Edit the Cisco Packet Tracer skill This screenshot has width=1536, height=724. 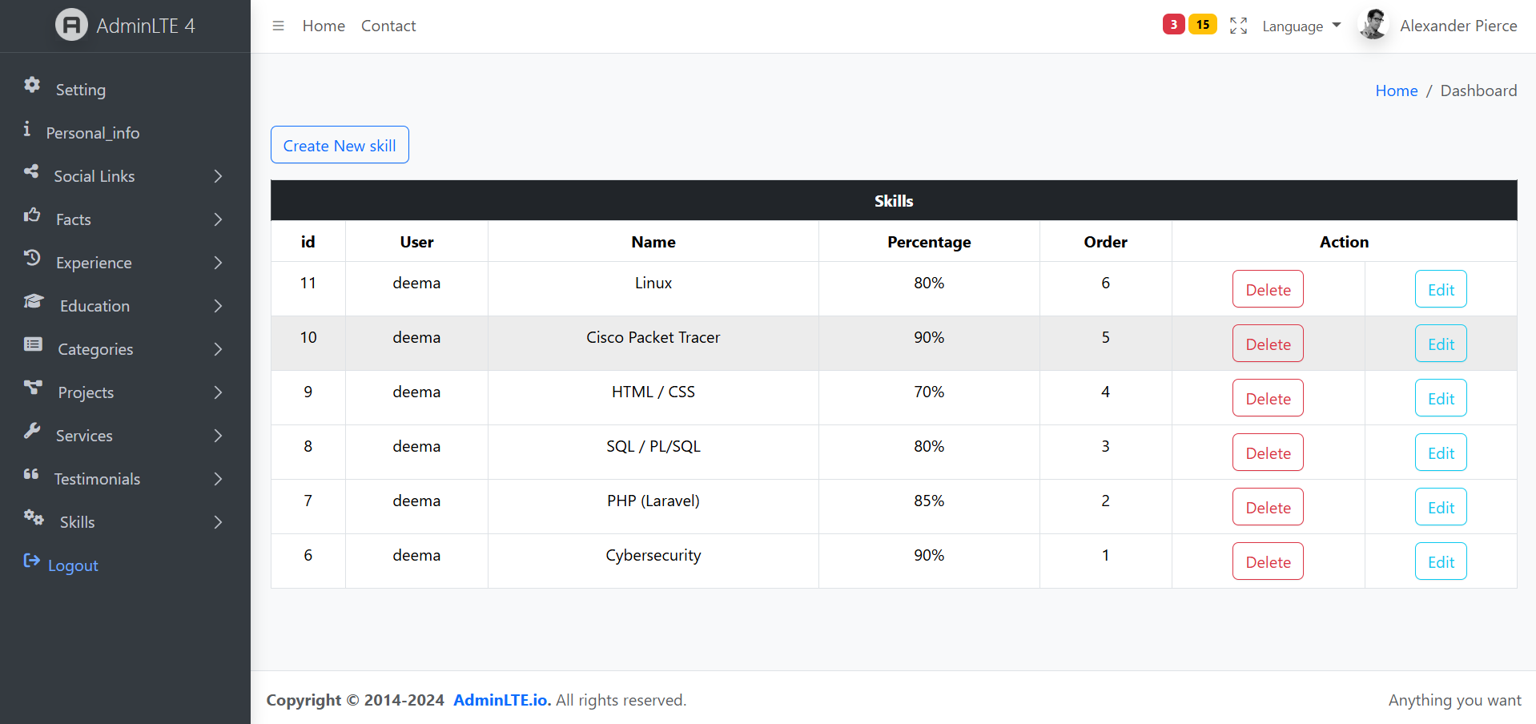[1441, 344]
